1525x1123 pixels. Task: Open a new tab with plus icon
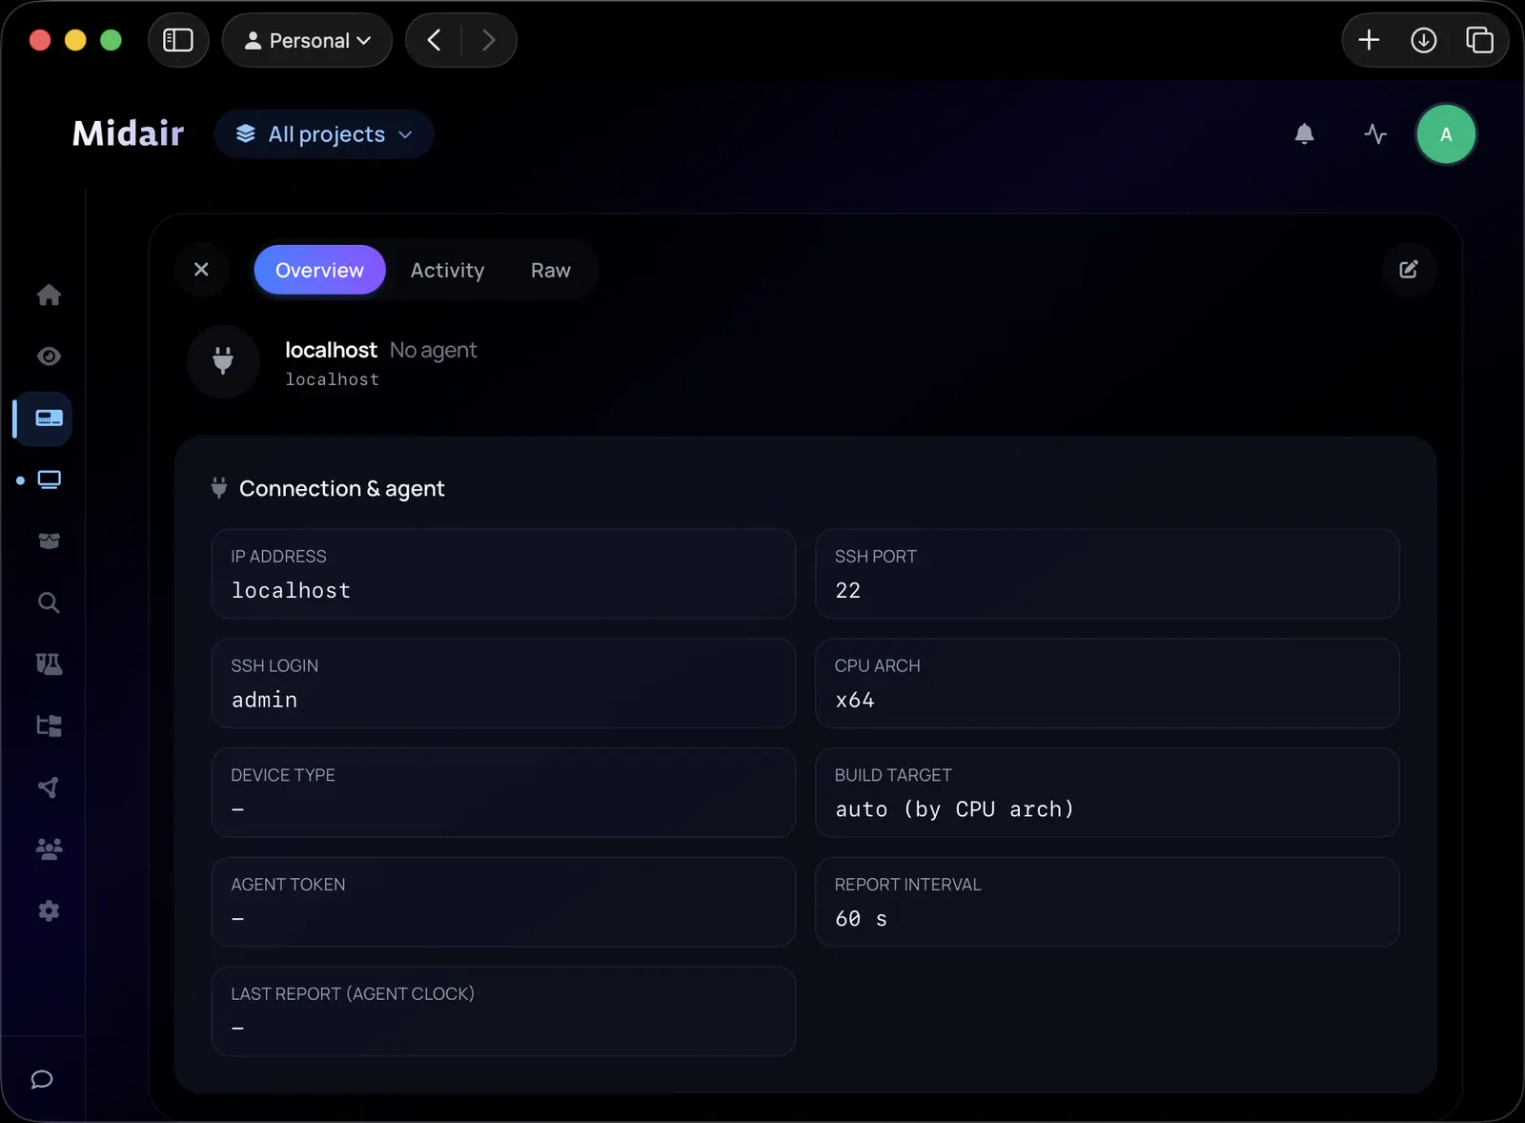click(x=1369, y=40)
